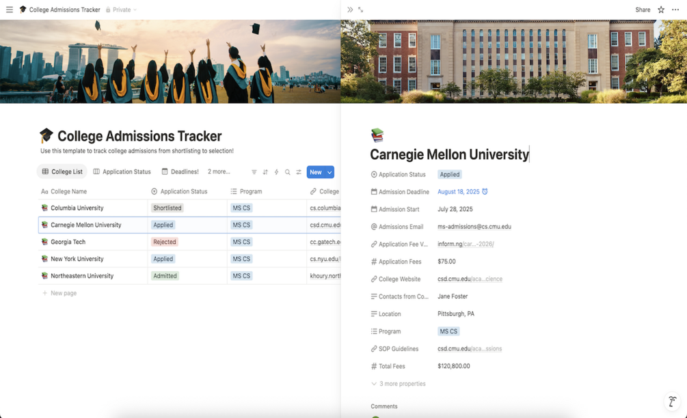The height and width of the screenshot is (418, 687).
Task: Click the blue New button
Action: [316, 172]
